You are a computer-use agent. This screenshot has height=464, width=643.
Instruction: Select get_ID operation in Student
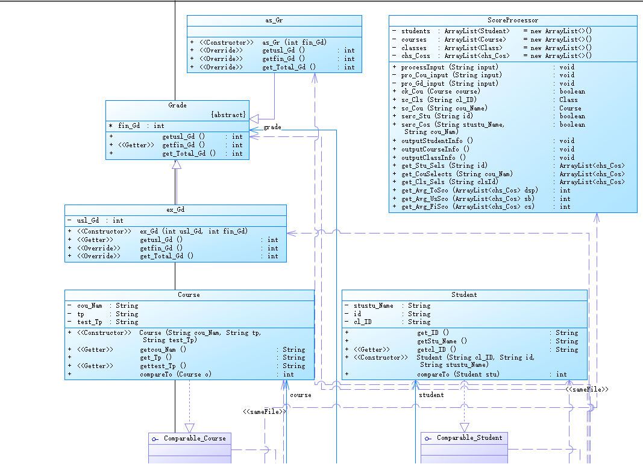[x=462, y=333]
